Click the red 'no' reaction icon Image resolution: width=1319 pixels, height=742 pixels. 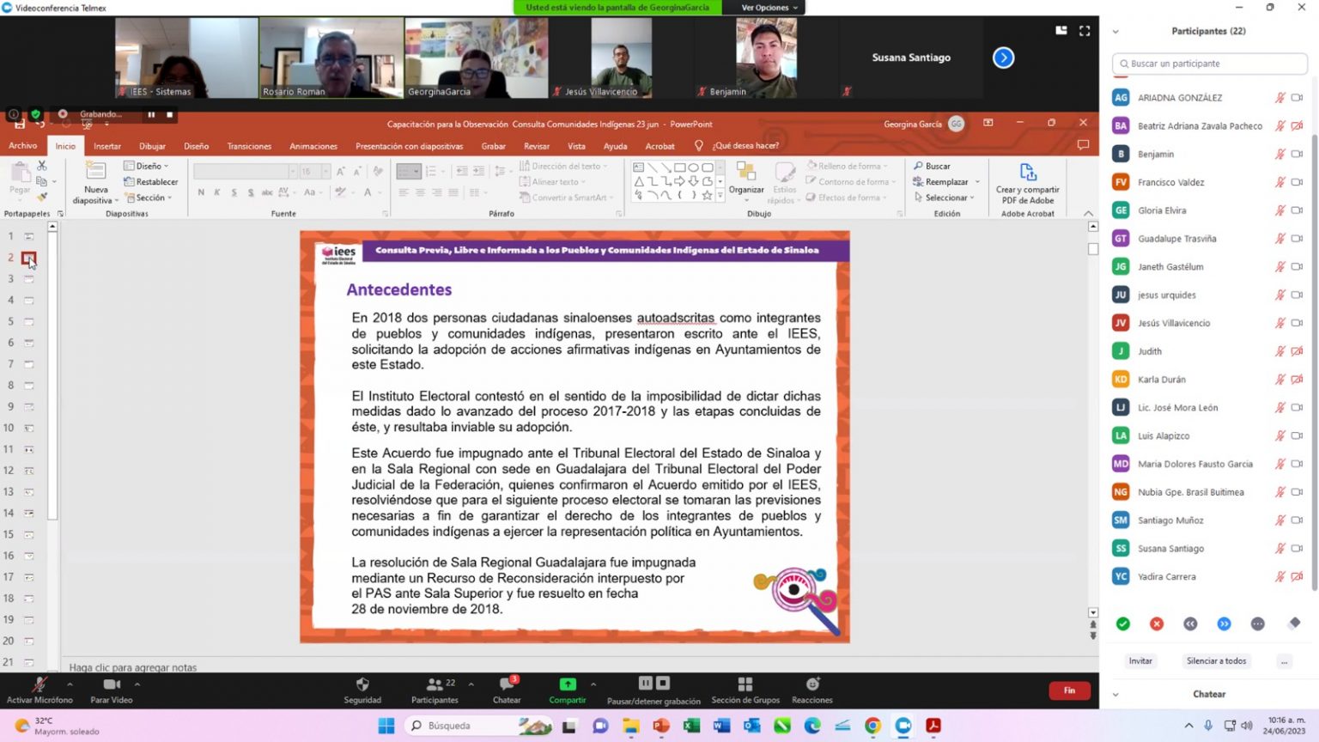coord(1157,624)
